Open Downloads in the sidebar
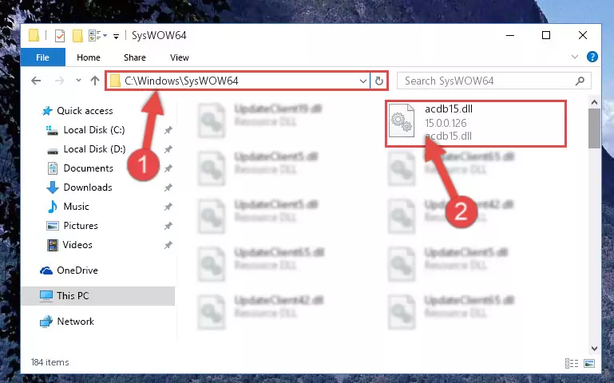614x383 pixels. (x=88, y=188)
